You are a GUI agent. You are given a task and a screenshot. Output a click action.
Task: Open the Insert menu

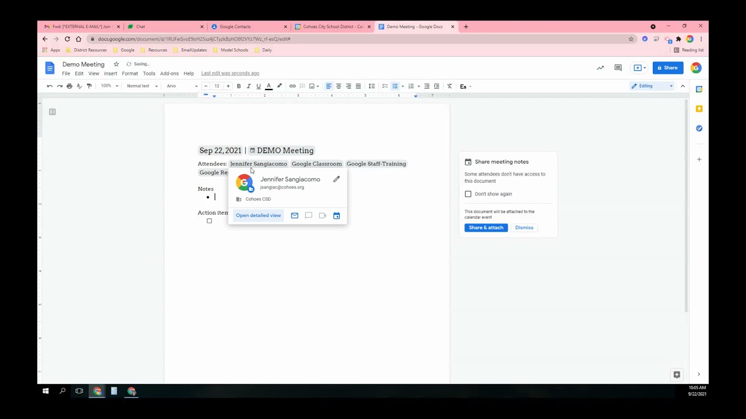111,73
